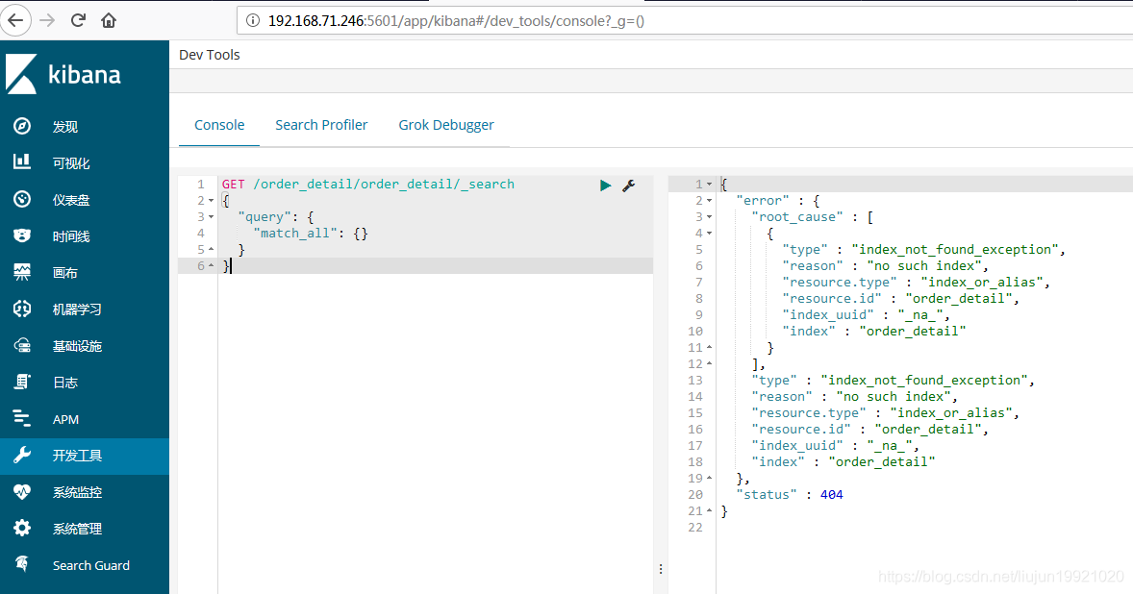Select 可视化 menu label
This screenshot has height=594, width=1133.
click(71, 163)
